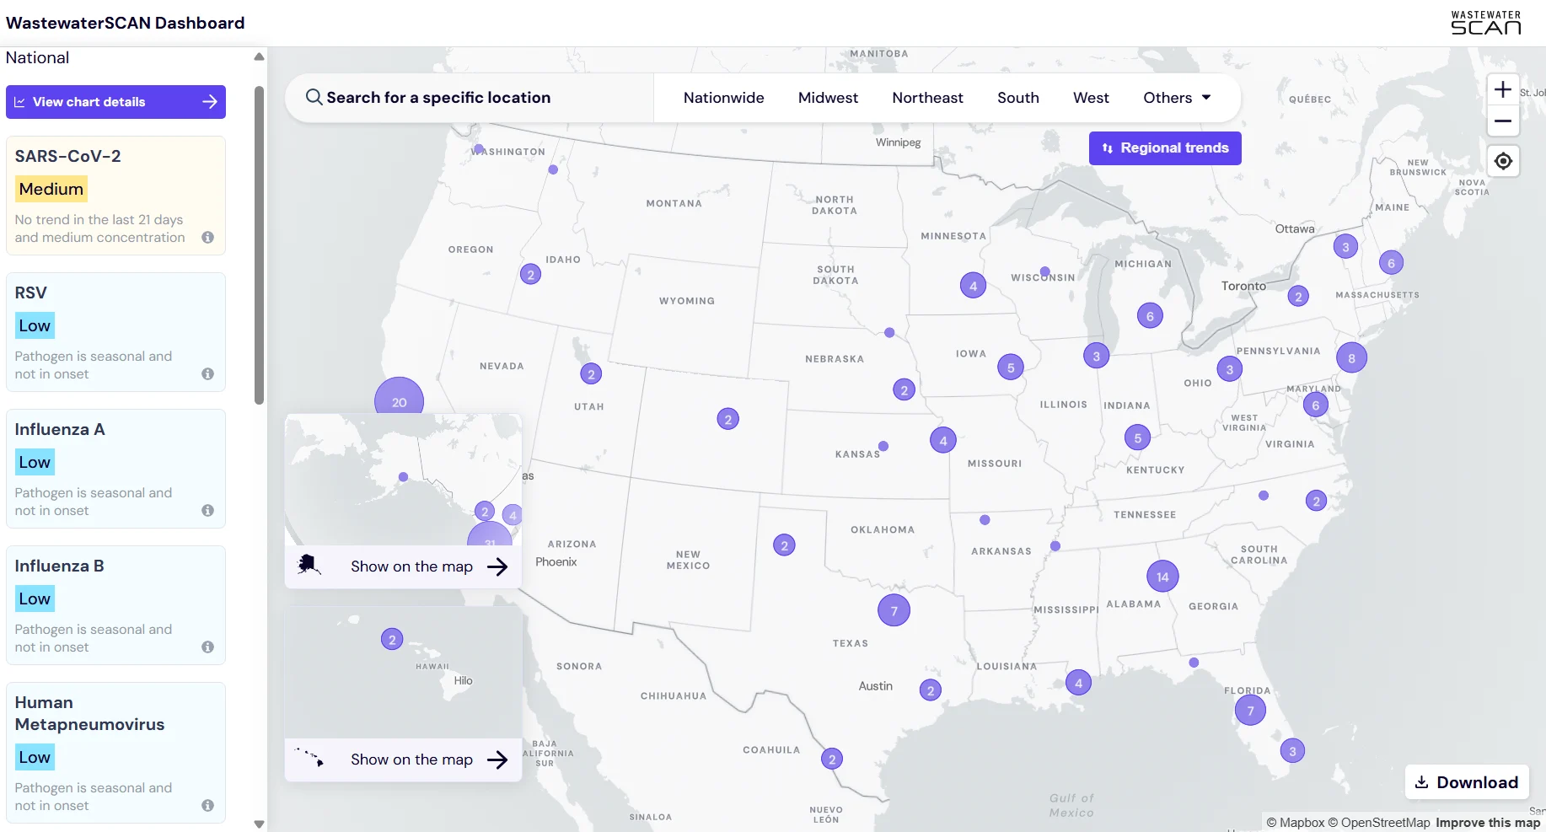Select the 3-site cluster in southern Florida

coord(1292,751)
